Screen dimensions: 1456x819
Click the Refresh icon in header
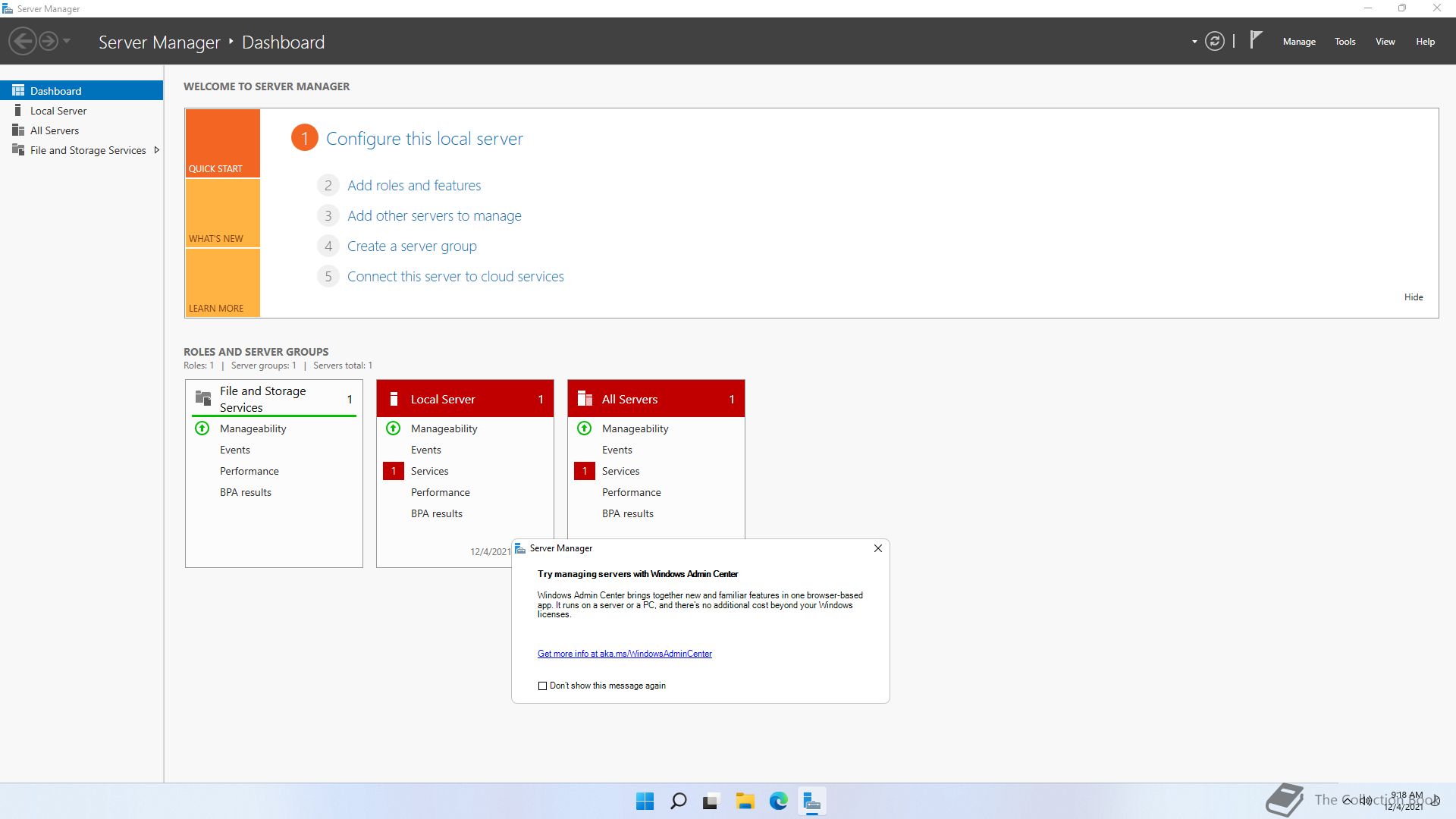(x=1214, y=41)
